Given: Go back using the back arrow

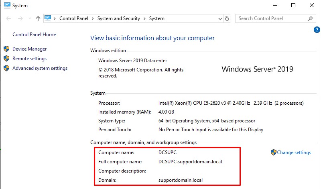Looking at the screenshot, I should click(x=8, y=18).
